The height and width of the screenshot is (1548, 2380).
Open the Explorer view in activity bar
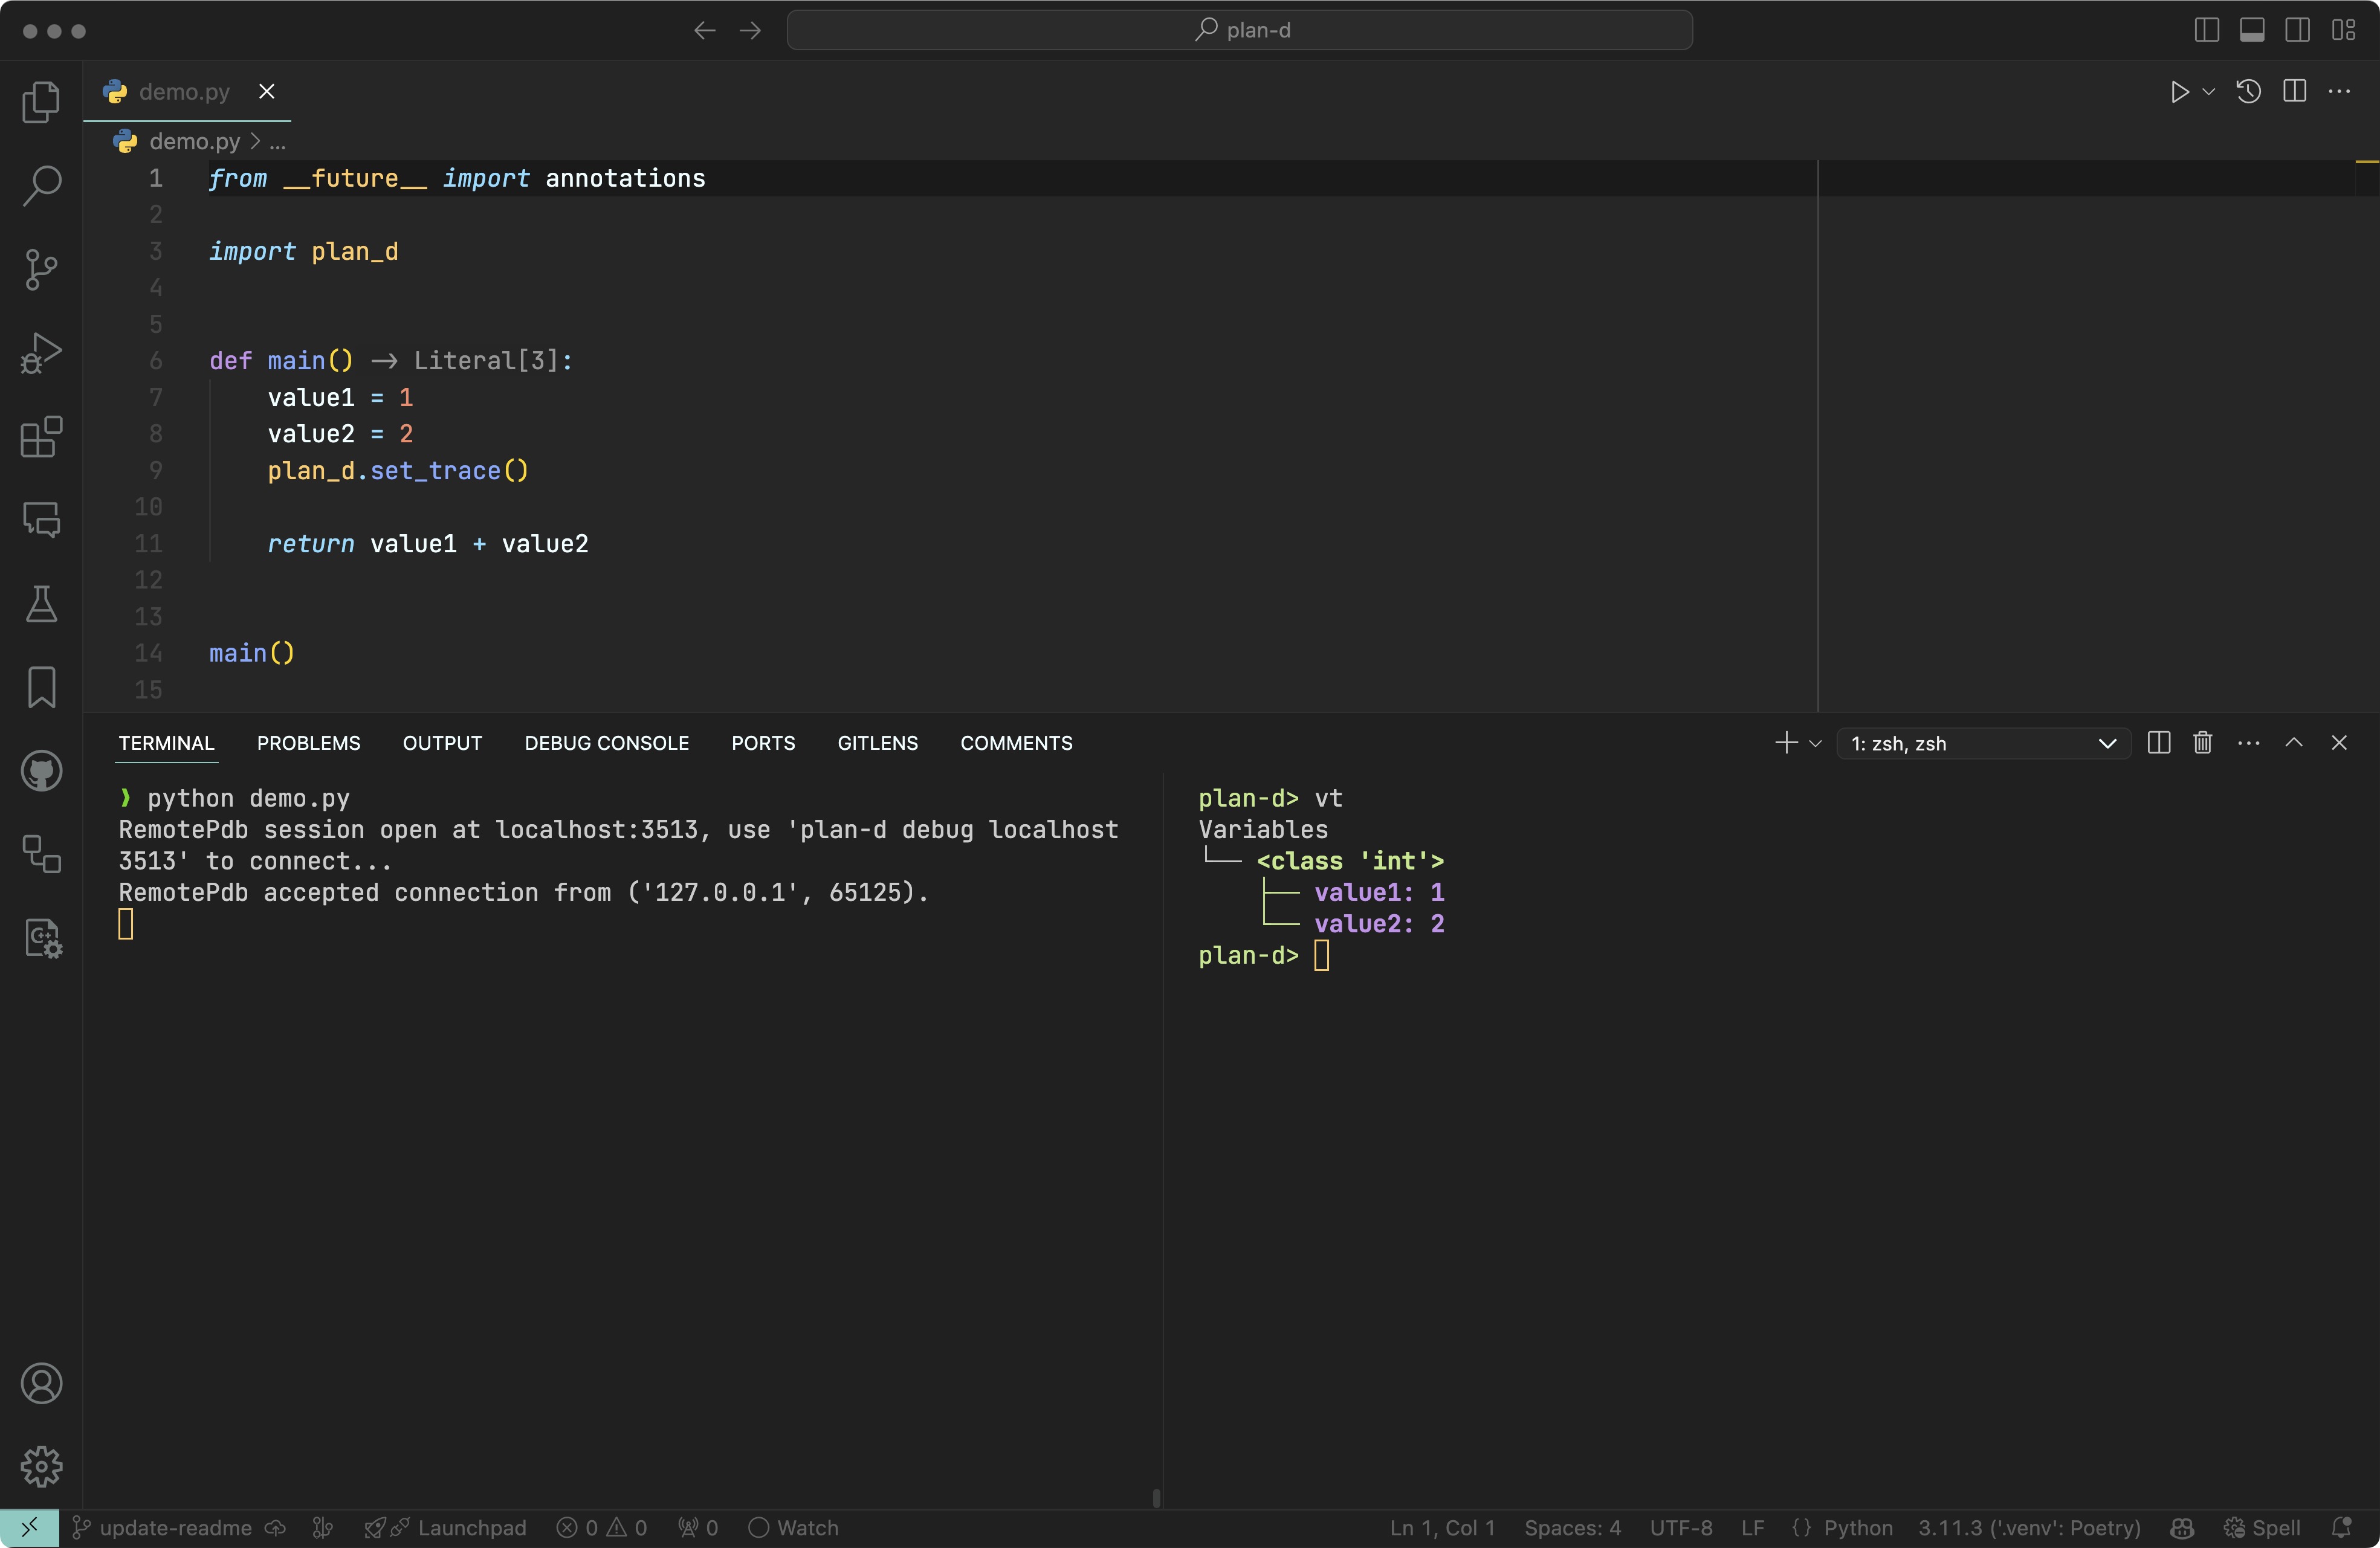41,102
